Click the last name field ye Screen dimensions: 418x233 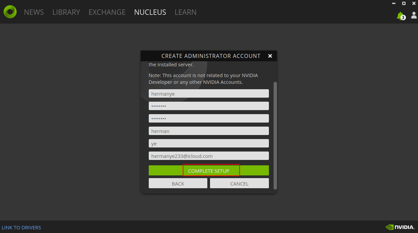pyautogui.click(x=209, y=143)
